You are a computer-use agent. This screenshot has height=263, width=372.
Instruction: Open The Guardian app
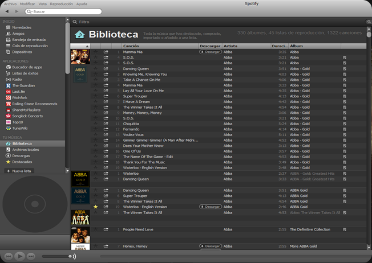coord(23,85)
